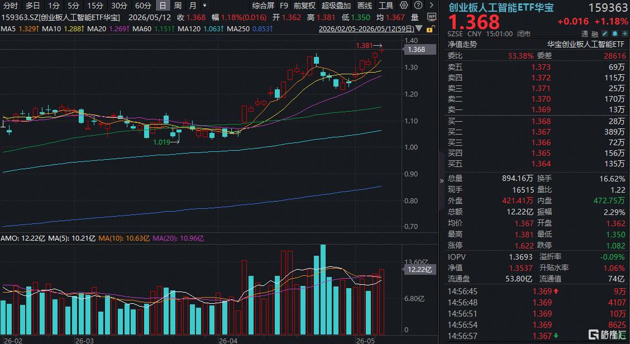Click 华宝创业板人工智能ETF fund name link
The image size is (630, 344).
click(x=586, y=45)
